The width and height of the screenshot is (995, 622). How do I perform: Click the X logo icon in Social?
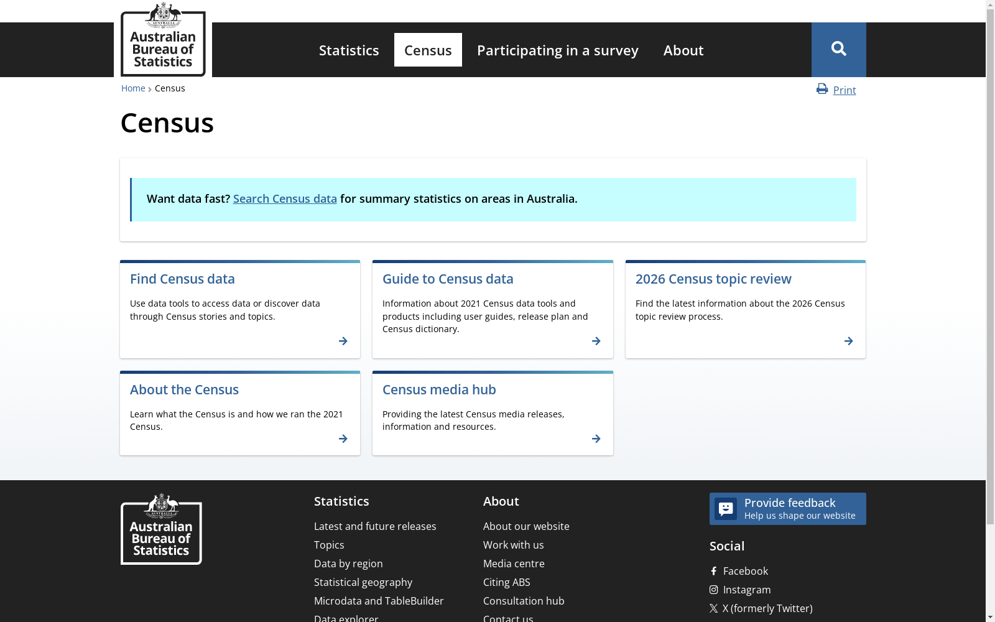[x=714, y=608]
